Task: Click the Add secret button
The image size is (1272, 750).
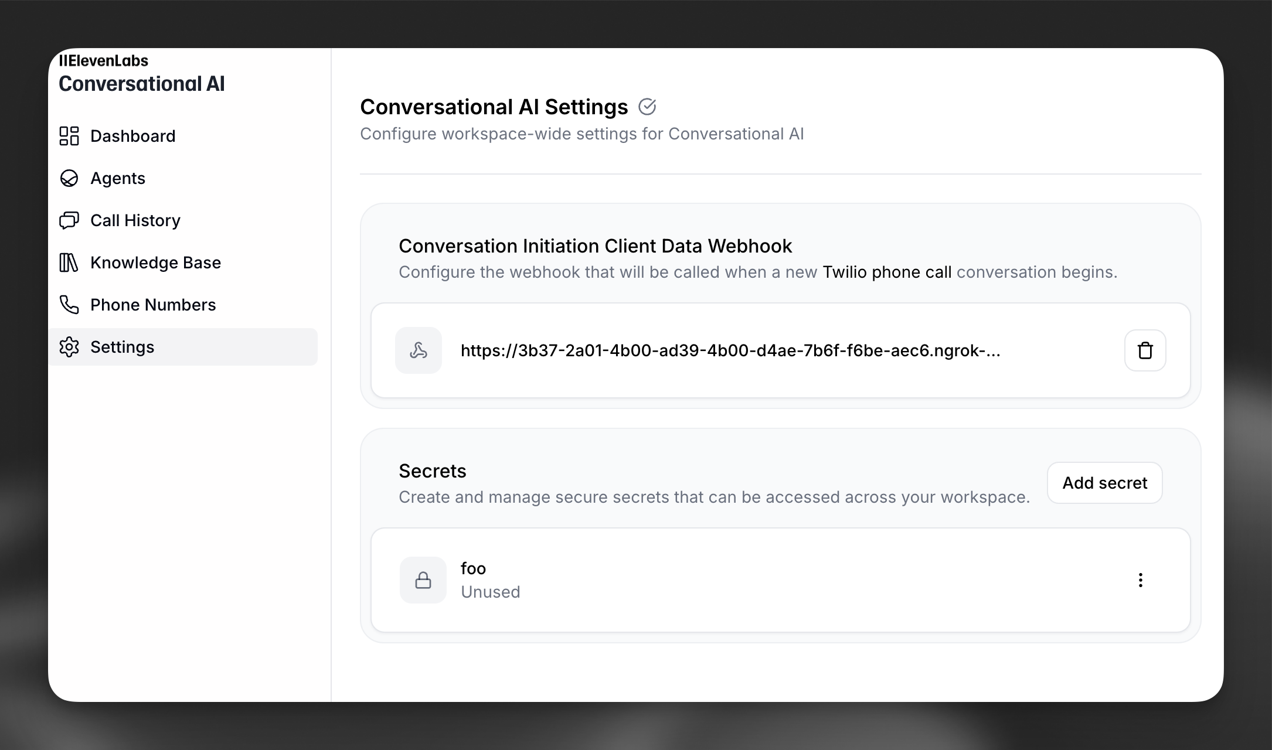Action: [x=1104, y=483]
